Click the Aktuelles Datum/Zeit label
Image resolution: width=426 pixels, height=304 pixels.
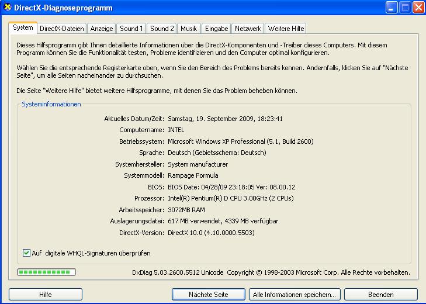pos(134,119)
